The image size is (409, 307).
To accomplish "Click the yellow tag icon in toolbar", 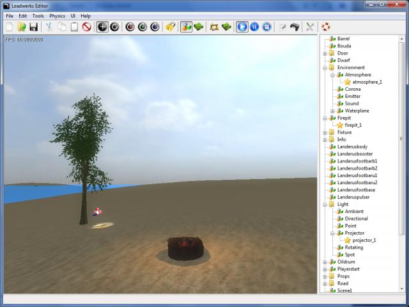I will click(x=170, y=27).
